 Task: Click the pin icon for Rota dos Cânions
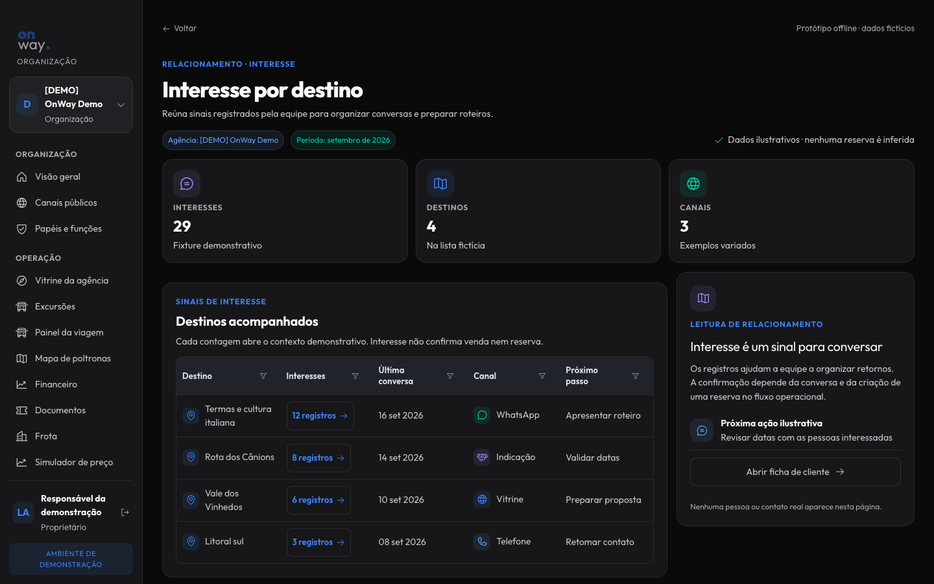(191, 457)
